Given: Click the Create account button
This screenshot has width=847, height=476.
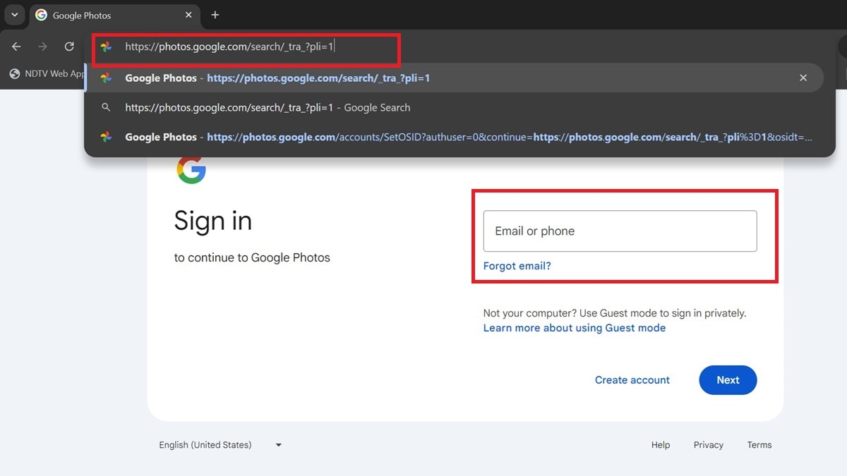Looking at the screenshot, I should (632, 380).
